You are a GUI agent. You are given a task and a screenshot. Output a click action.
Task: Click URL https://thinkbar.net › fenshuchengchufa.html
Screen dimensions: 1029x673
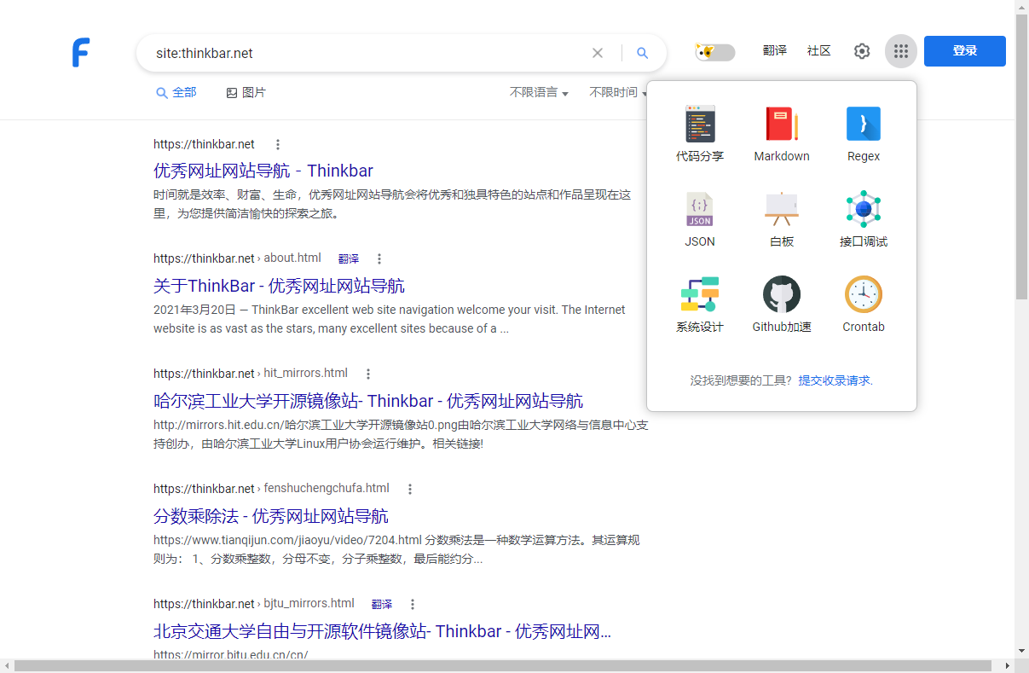click(271, 489)
